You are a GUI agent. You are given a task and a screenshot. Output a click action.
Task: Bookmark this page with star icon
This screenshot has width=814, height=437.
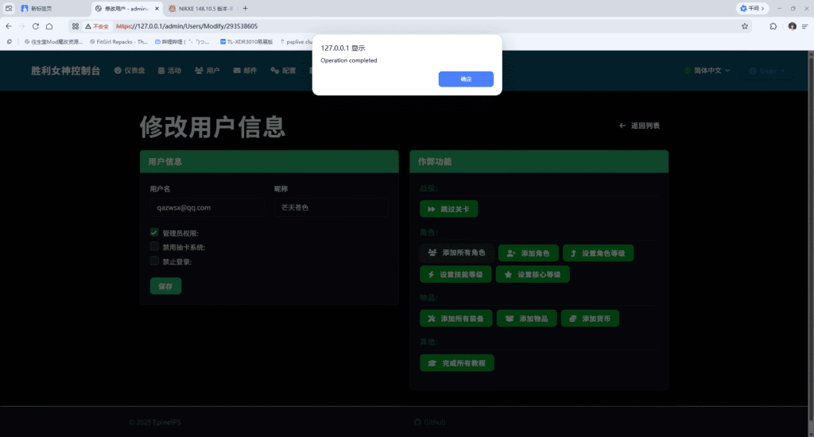744,26
